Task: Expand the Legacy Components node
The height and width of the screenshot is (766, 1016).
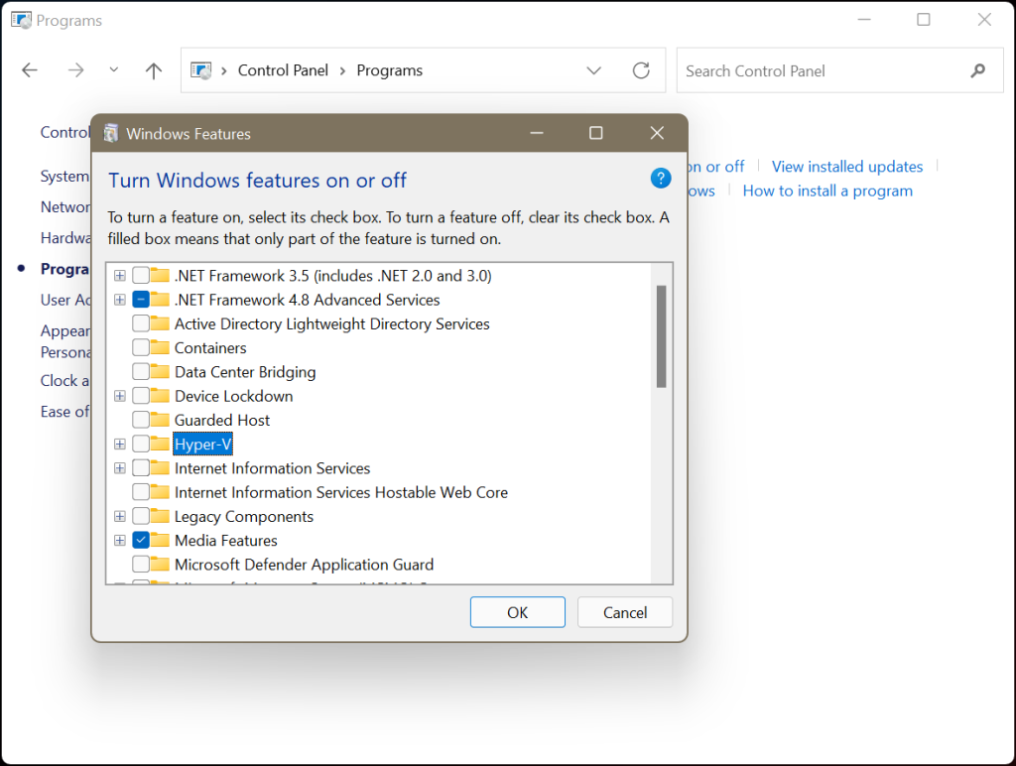Action: pyautogui.click(x=120, y=516)
